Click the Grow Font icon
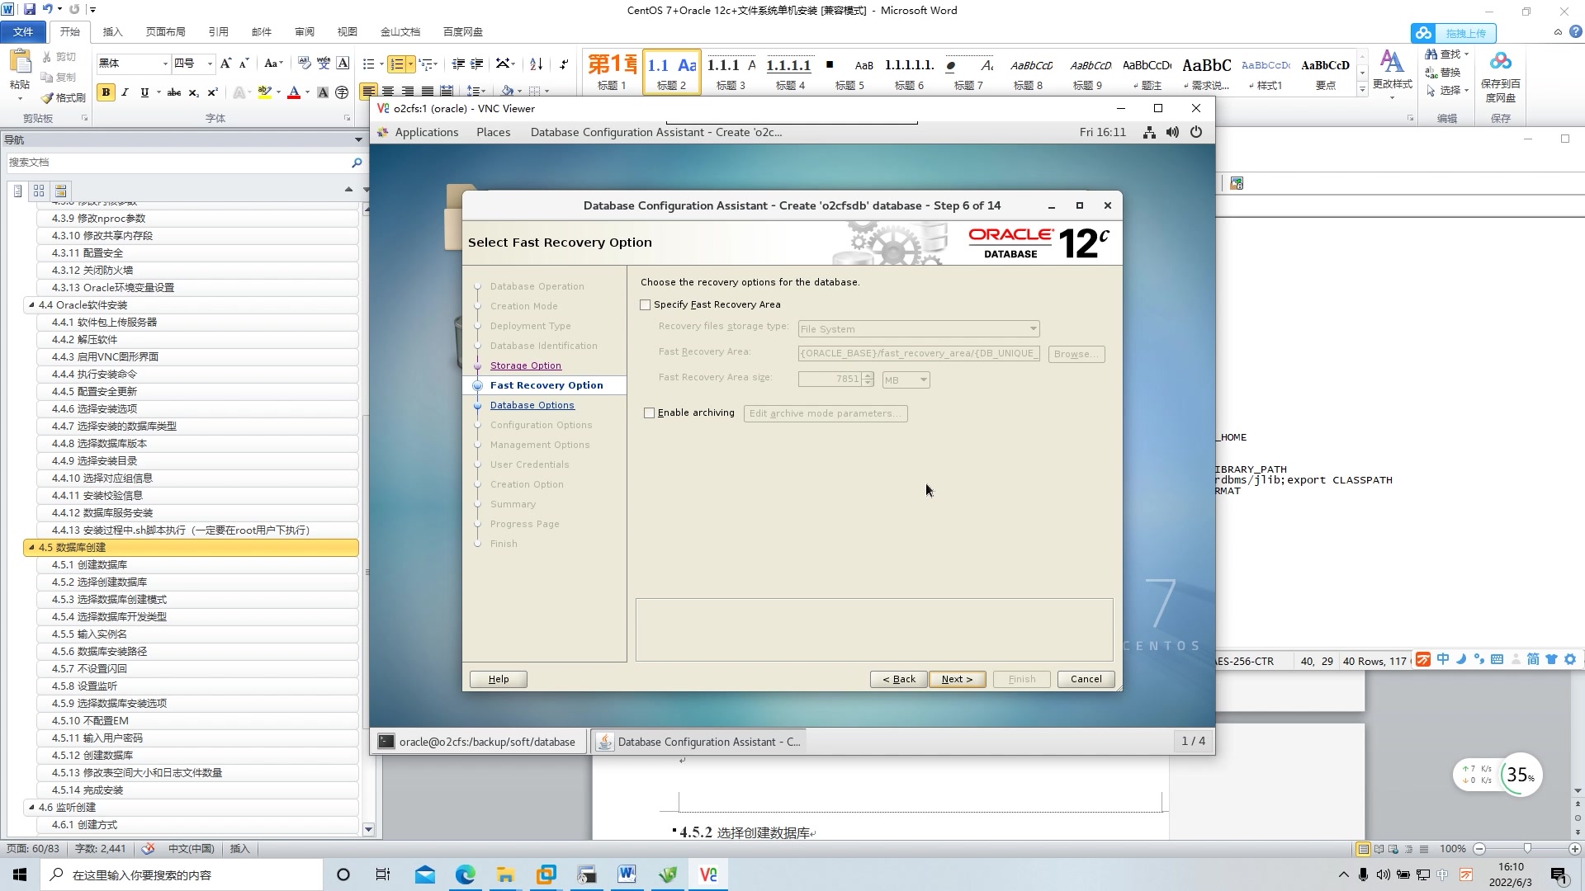The height and width of the screenshot is (891, 1585). (225, 64)
